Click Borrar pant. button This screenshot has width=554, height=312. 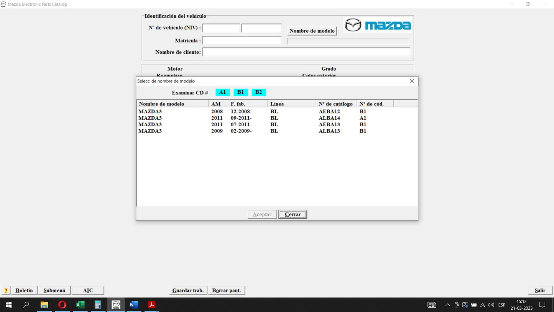pyautogui.click(x=227, y=291)
